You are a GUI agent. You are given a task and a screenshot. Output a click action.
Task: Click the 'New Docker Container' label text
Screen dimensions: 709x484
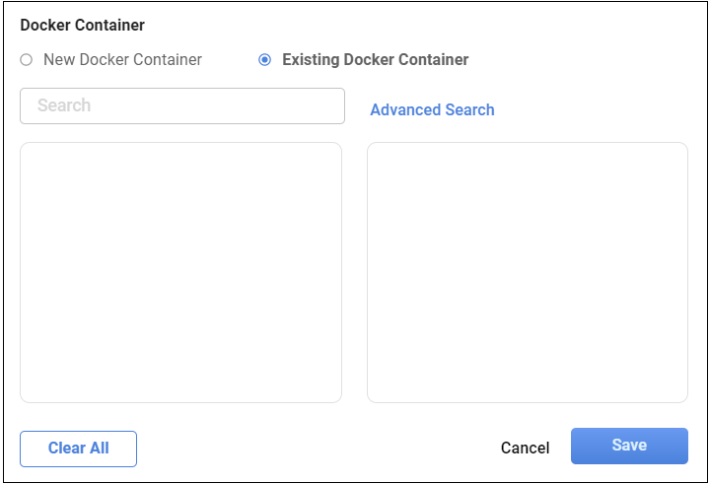[x=122, y=60]
